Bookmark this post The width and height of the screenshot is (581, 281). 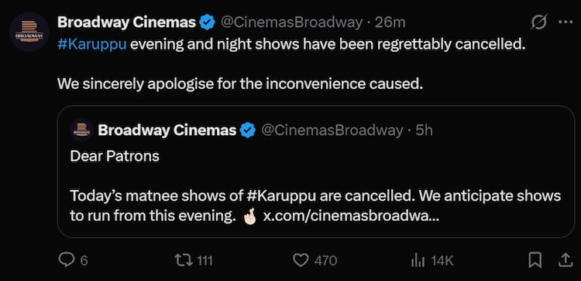[535, 261]
